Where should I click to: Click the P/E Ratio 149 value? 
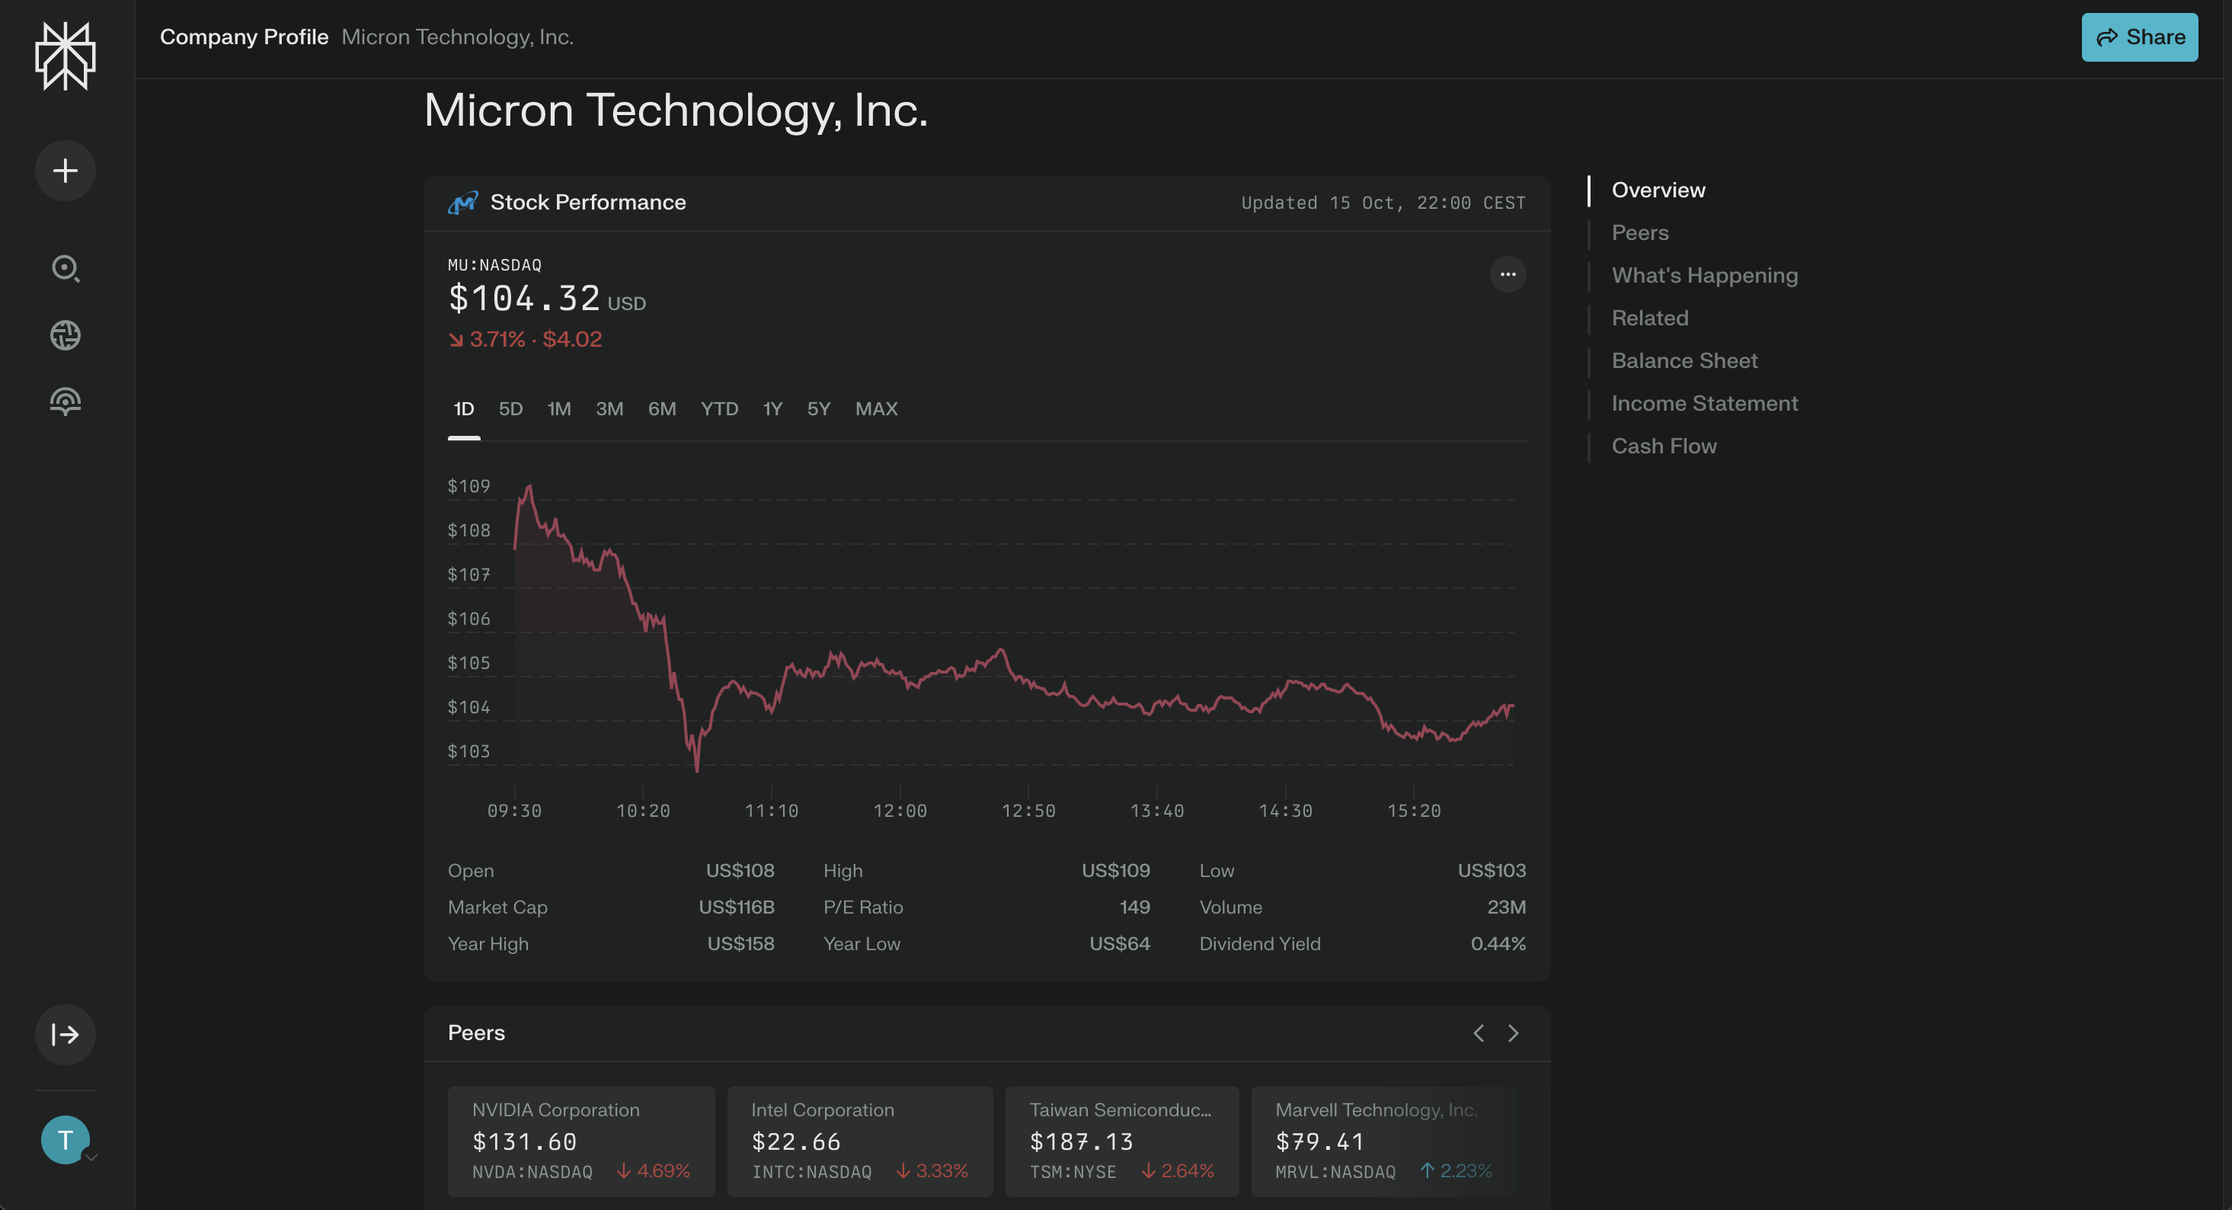tap(1134, 907)
